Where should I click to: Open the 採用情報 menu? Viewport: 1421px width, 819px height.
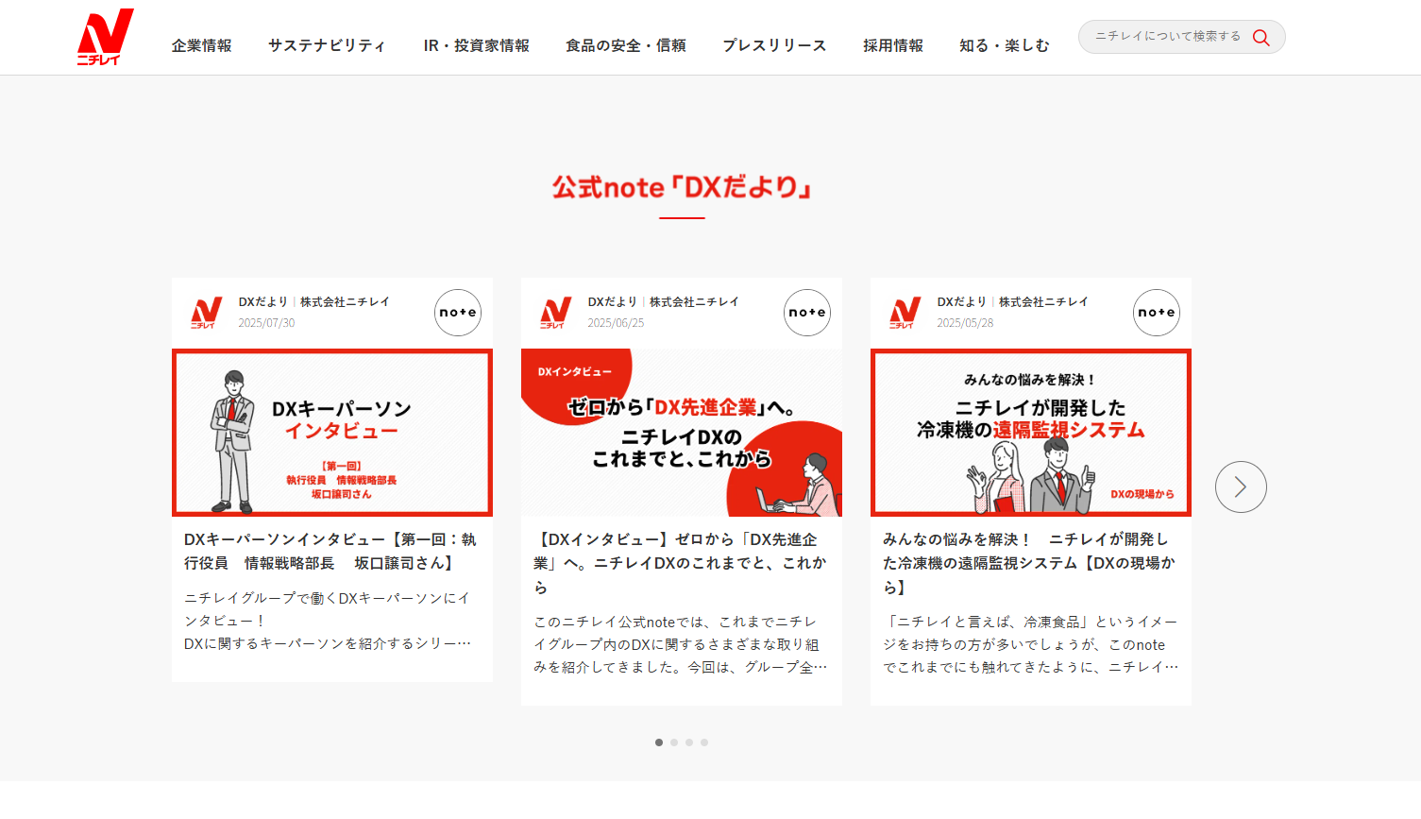point(893,45)
